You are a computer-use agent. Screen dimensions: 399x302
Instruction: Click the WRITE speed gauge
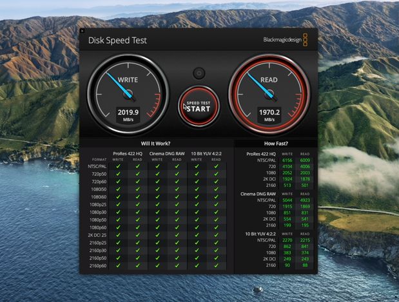pyautogui.click(x=128, y=94)
